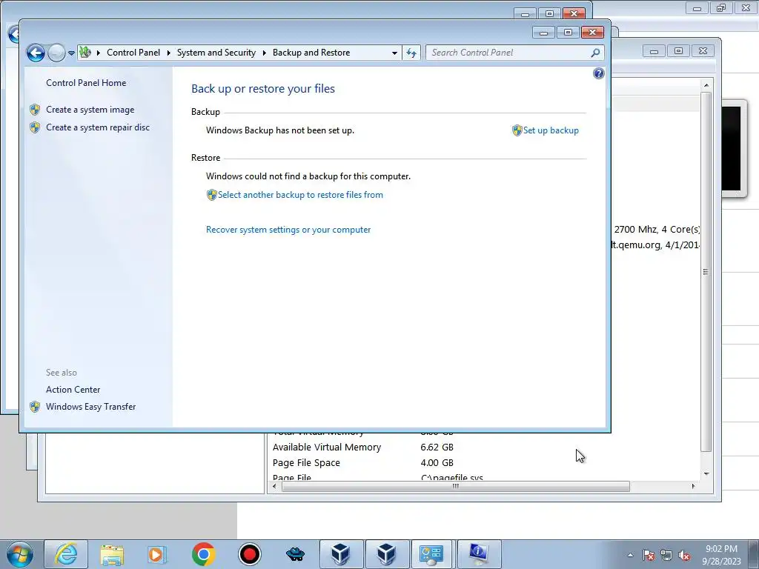Image resolution: width=759 pixels, height=569 pixels.
Task: Select System and Security breadcrumb
Action: click(x=216, y=53)
